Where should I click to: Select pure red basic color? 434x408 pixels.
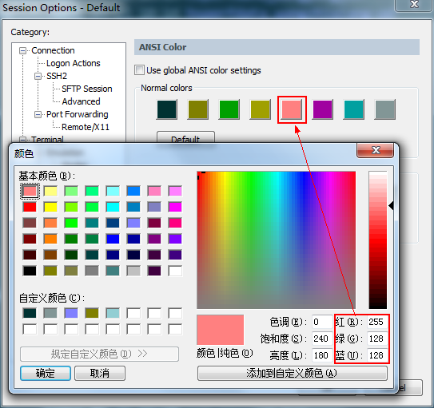[30, 207]
